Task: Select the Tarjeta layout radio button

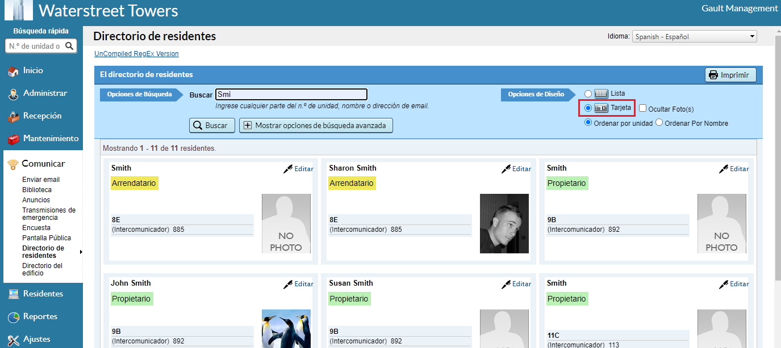Action: 588,108
